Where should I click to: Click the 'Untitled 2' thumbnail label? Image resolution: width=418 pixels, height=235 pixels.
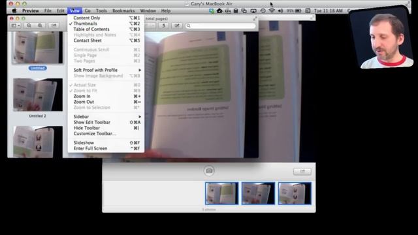point(38,116)
